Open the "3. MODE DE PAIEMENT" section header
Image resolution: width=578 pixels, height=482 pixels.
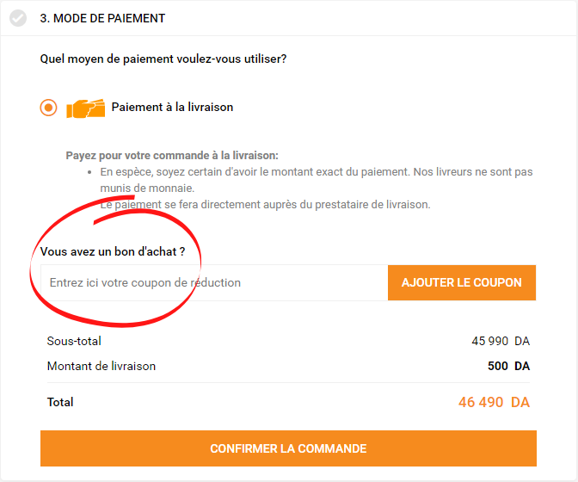[102, 18]
